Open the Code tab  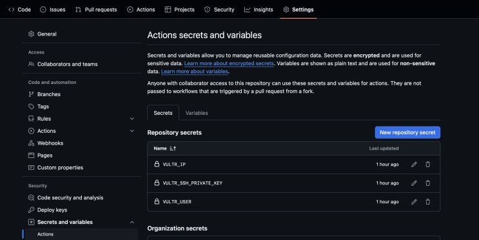(x=19, y=10)
